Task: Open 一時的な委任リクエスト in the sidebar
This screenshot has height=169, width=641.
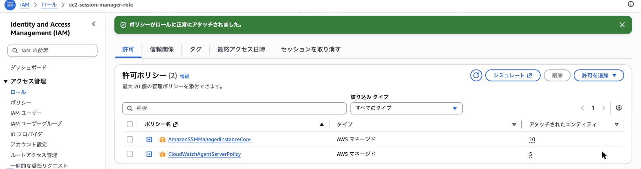Action: (x=39, y=165)
